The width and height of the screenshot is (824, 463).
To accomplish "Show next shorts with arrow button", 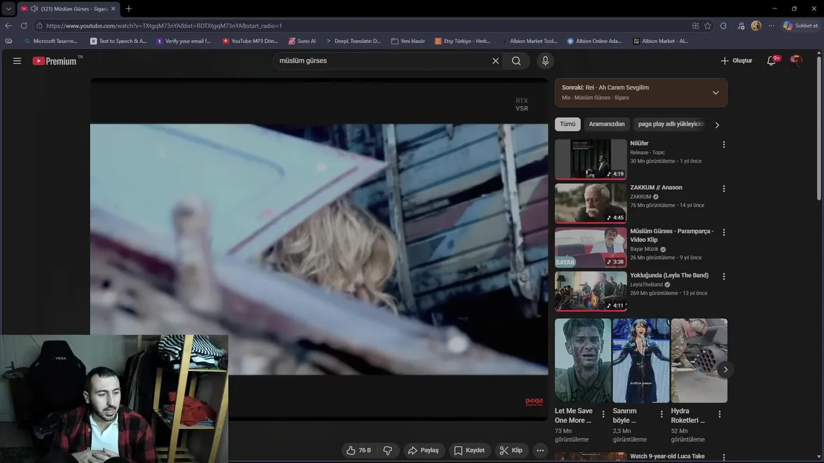I will coord(725,369).
